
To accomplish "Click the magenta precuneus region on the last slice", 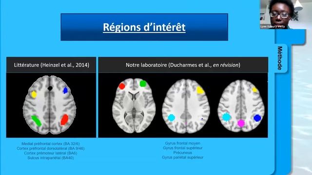I will [x=241, y=123].
